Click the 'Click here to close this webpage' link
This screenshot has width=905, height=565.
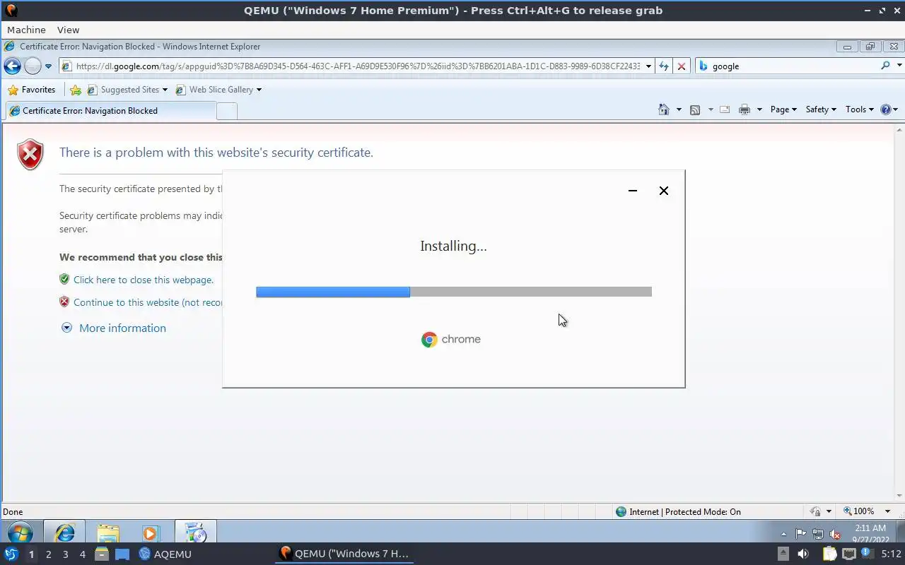[144, 280]
